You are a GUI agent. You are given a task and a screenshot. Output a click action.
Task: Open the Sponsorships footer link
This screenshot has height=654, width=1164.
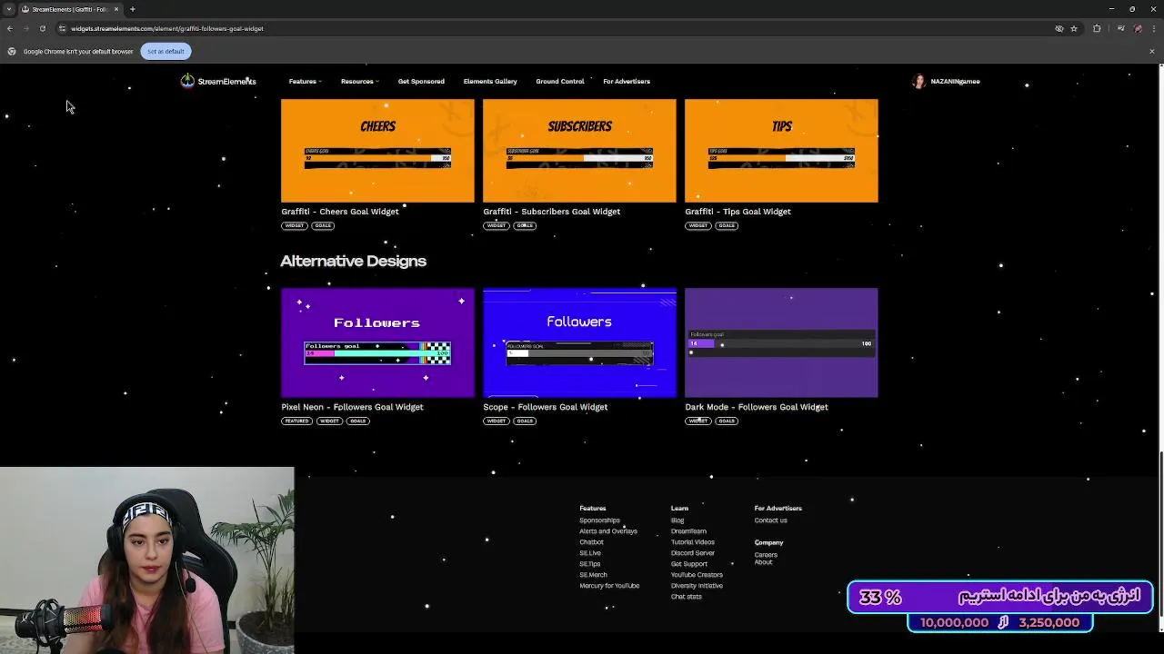(x=599, y=520)
